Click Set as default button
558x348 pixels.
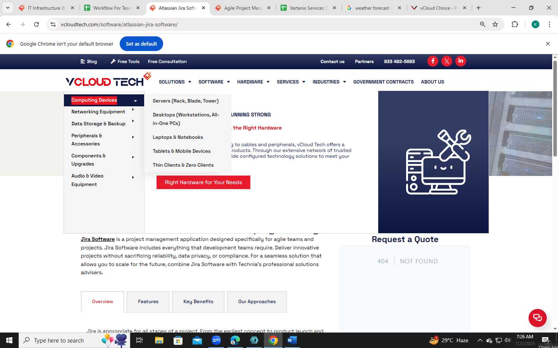[x=141, y=44]
